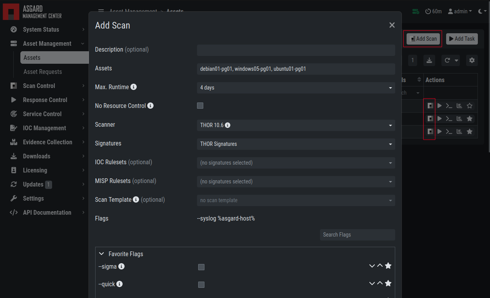This screenshot has height=298, width=490.
Task: Open the Max. Runtime dropdown
Action: [296, 88]
